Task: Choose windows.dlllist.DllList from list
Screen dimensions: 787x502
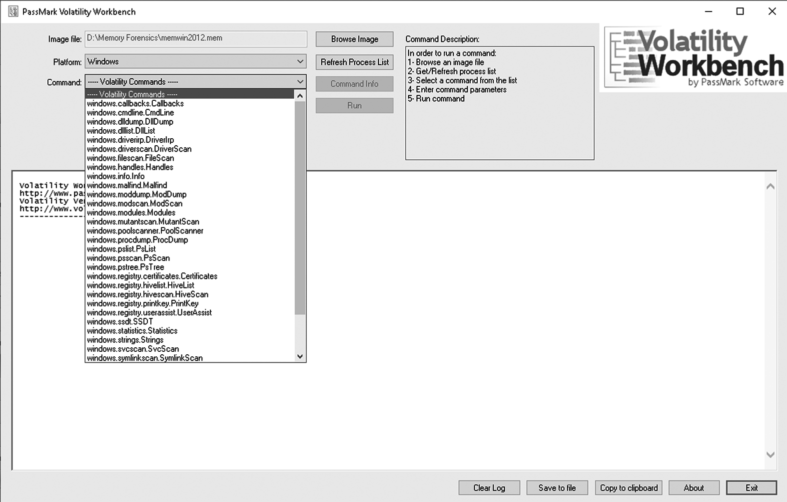Action: [x=190, y=131]
